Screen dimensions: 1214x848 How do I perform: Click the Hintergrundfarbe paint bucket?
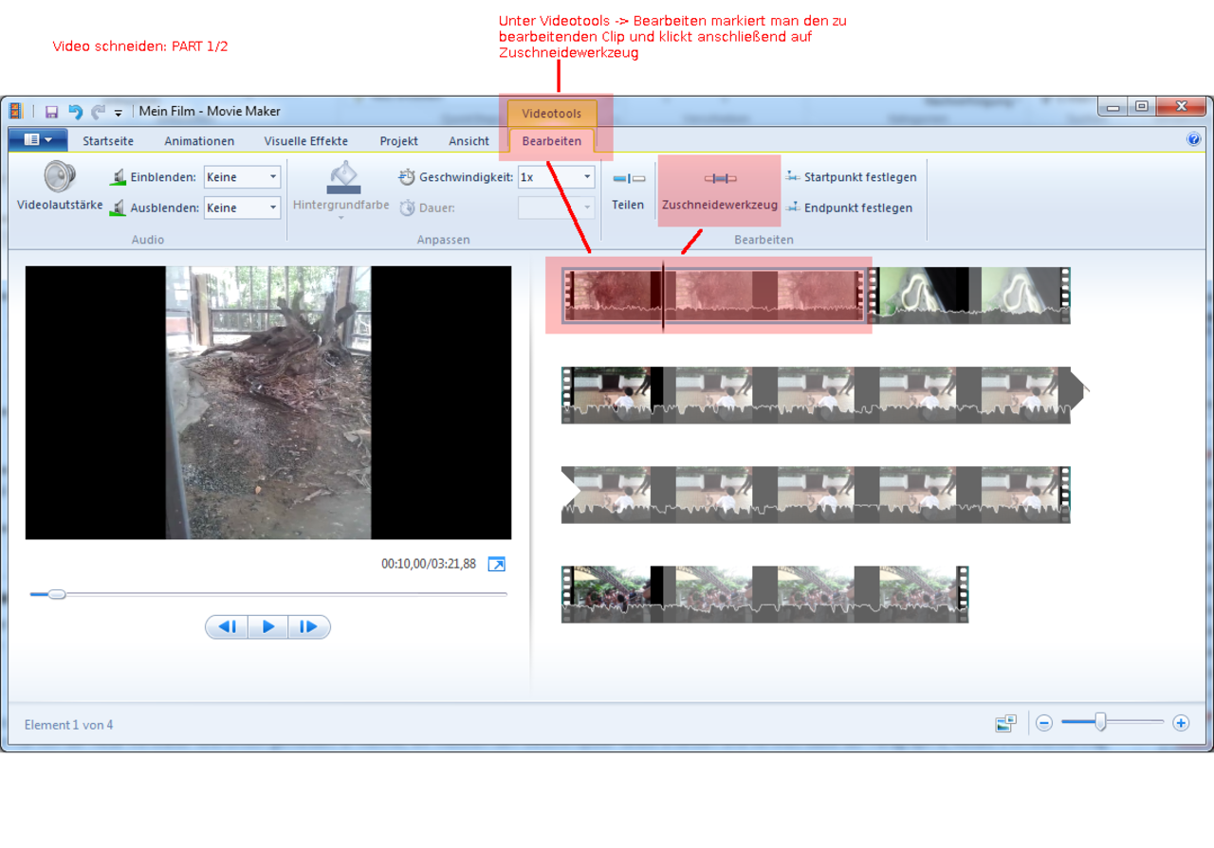[x=341, y=189]
